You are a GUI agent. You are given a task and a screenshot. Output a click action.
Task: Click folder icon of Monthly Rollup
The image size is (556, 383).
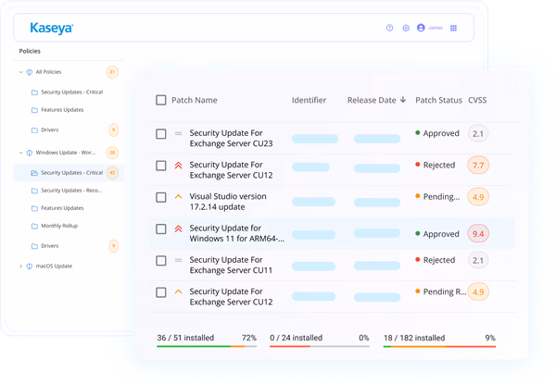[34, 226]
